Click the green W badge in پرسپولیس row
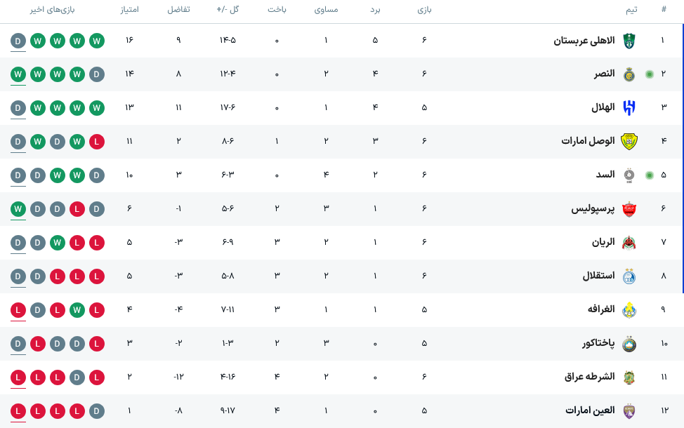The image size is (684, 428). click(18, 209)
